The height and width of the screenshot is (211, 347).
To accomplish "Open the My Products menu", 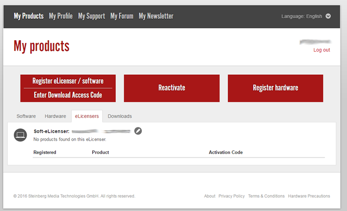I will point(29,16).
